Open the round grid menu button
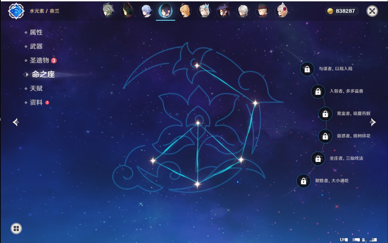 (16, 229)
